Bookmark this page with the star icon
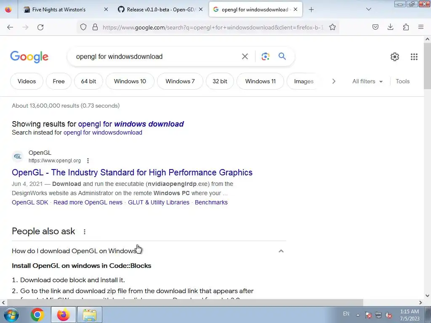 coord(333,27)
